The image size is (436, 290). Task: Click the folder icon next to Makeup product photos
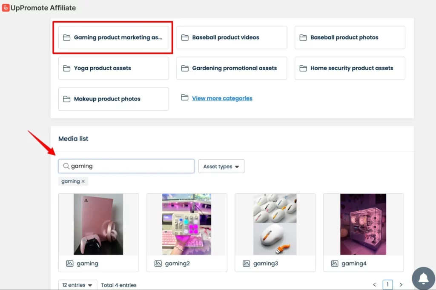pyautogui.click(x=66, y=98)
